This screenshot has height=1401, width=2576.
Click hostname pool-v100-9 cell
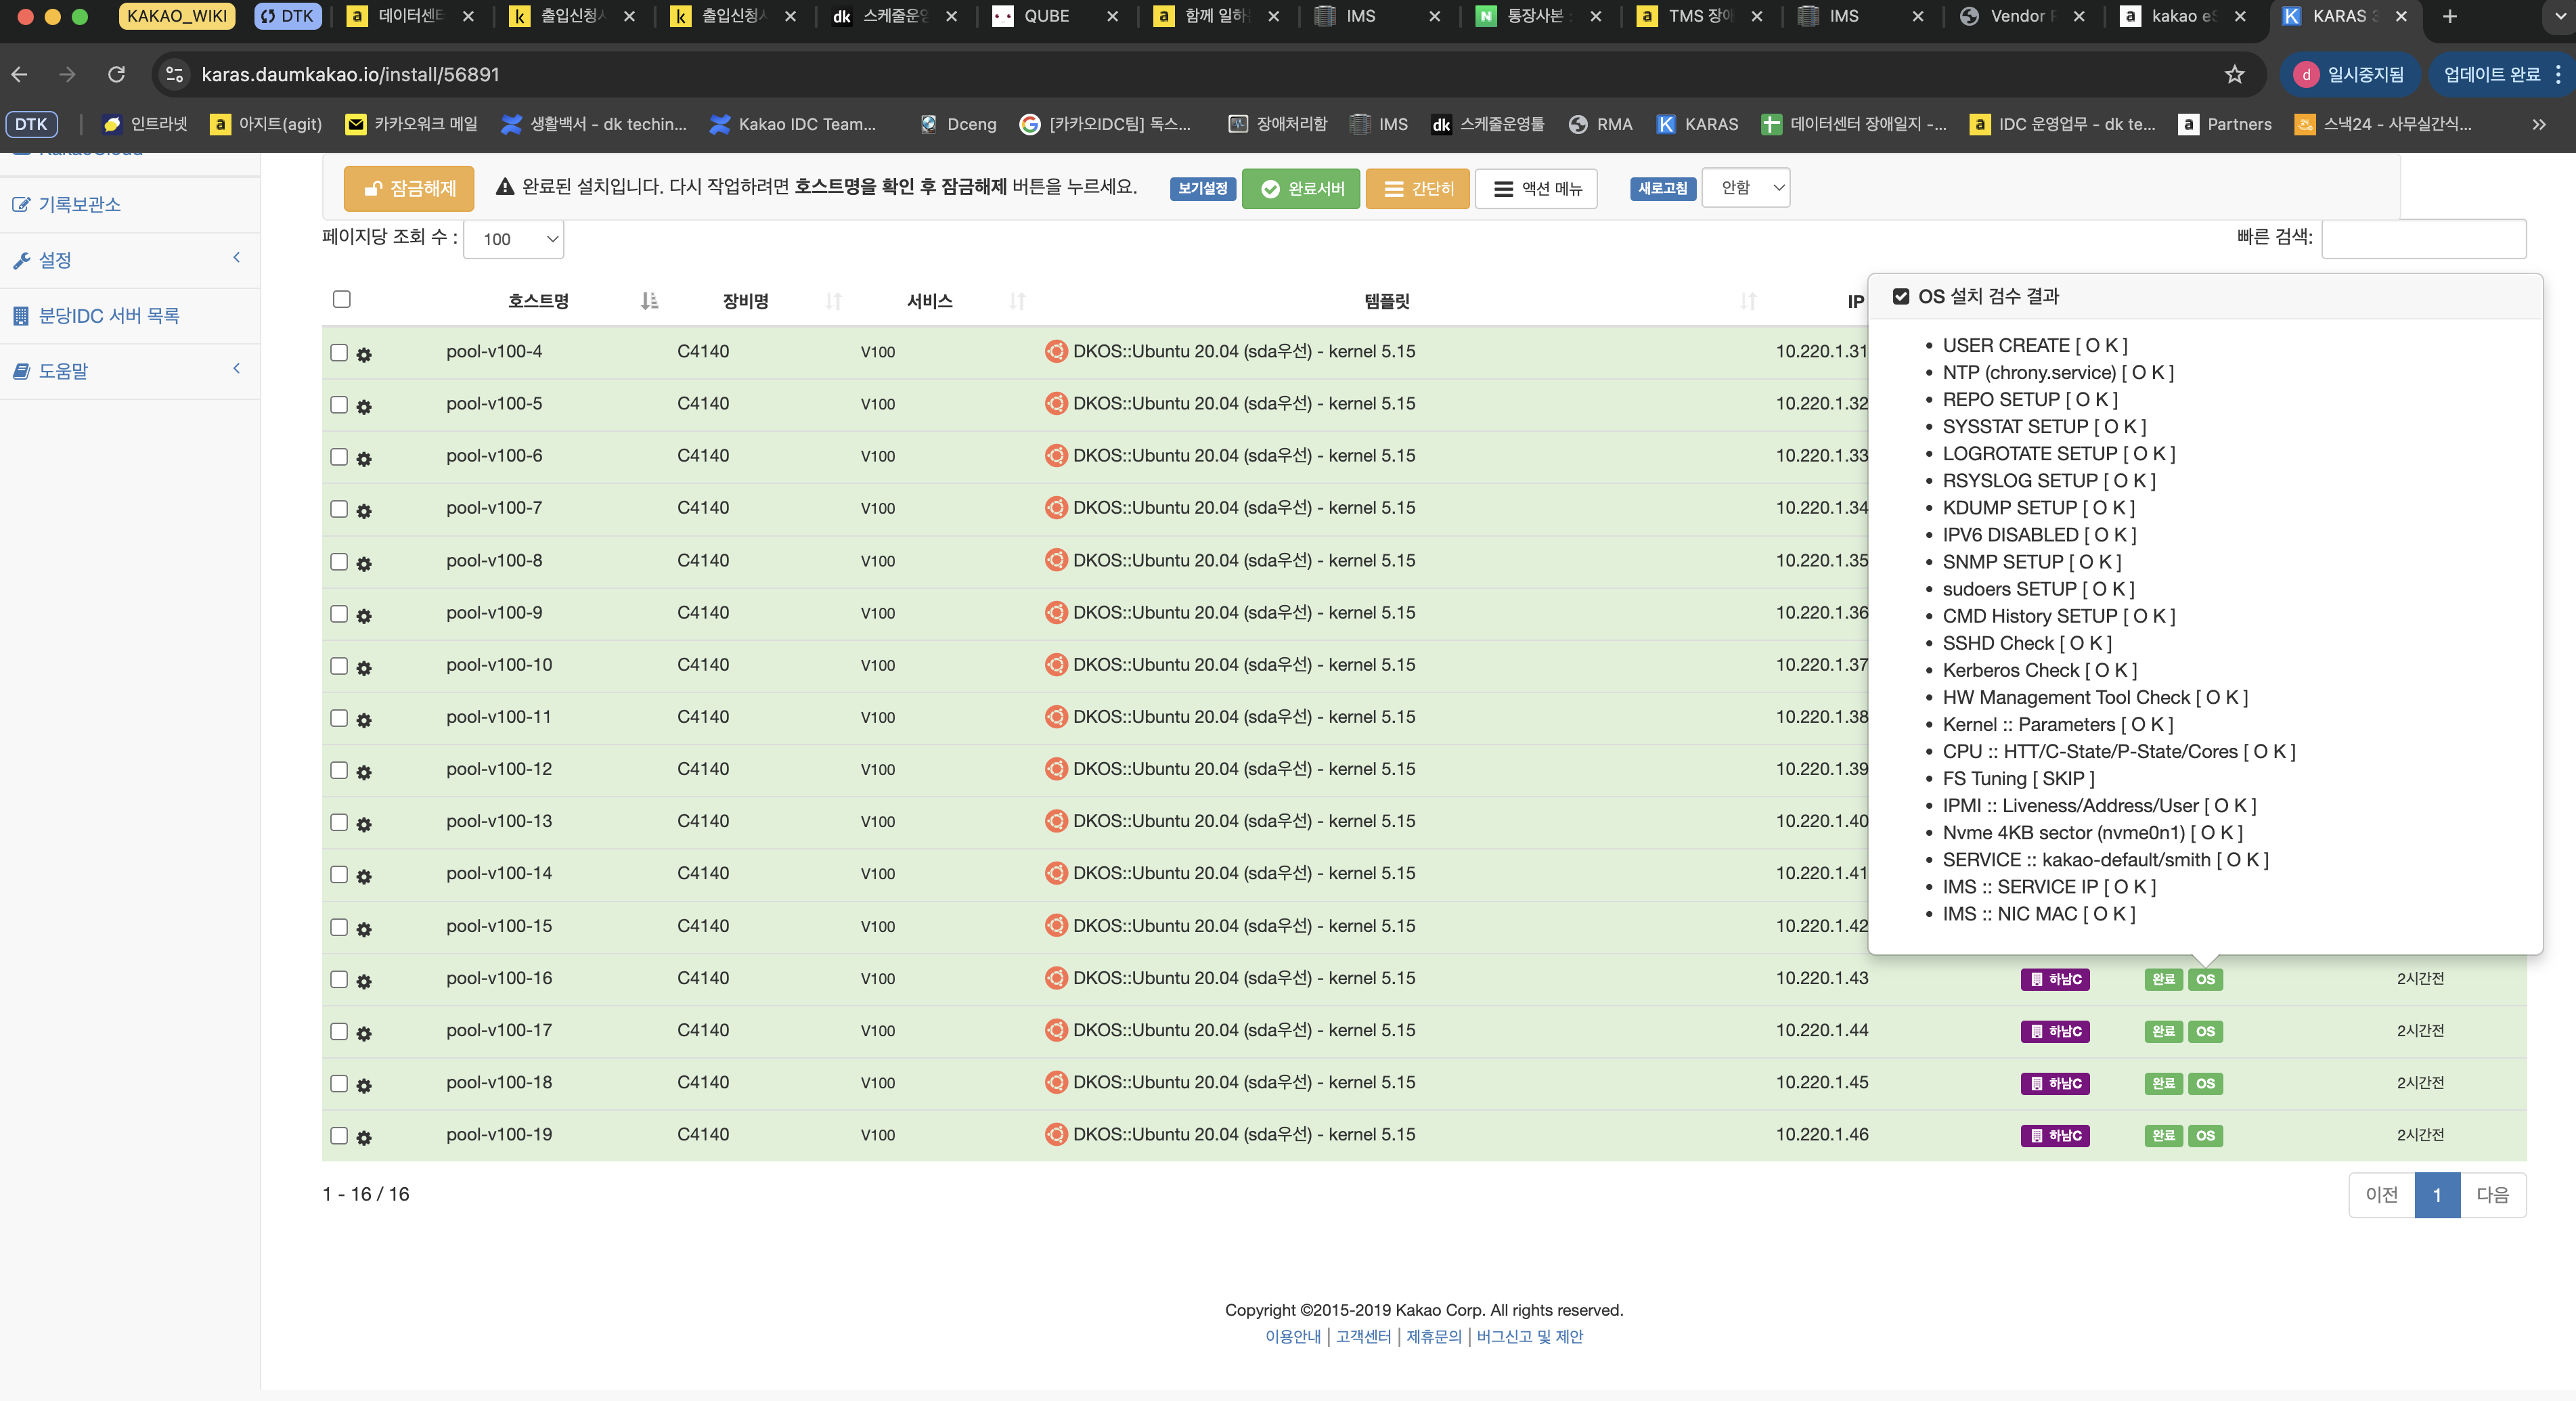pos(494,612)
